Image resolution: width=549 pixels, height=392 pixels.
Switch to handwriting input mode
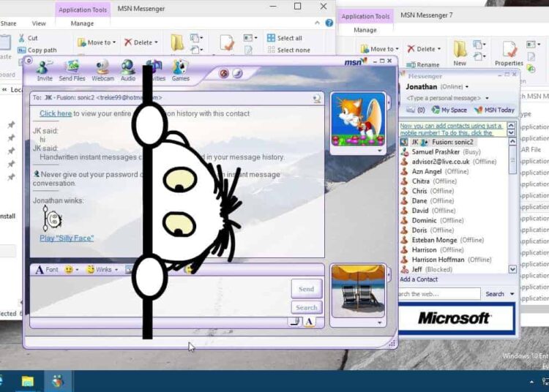pos(294,321)
